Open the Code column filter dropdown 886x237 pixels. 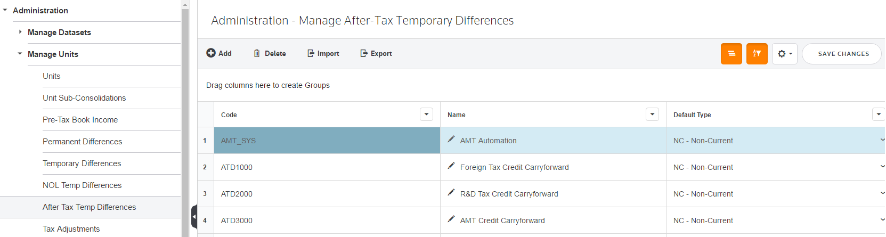[426, 115]
